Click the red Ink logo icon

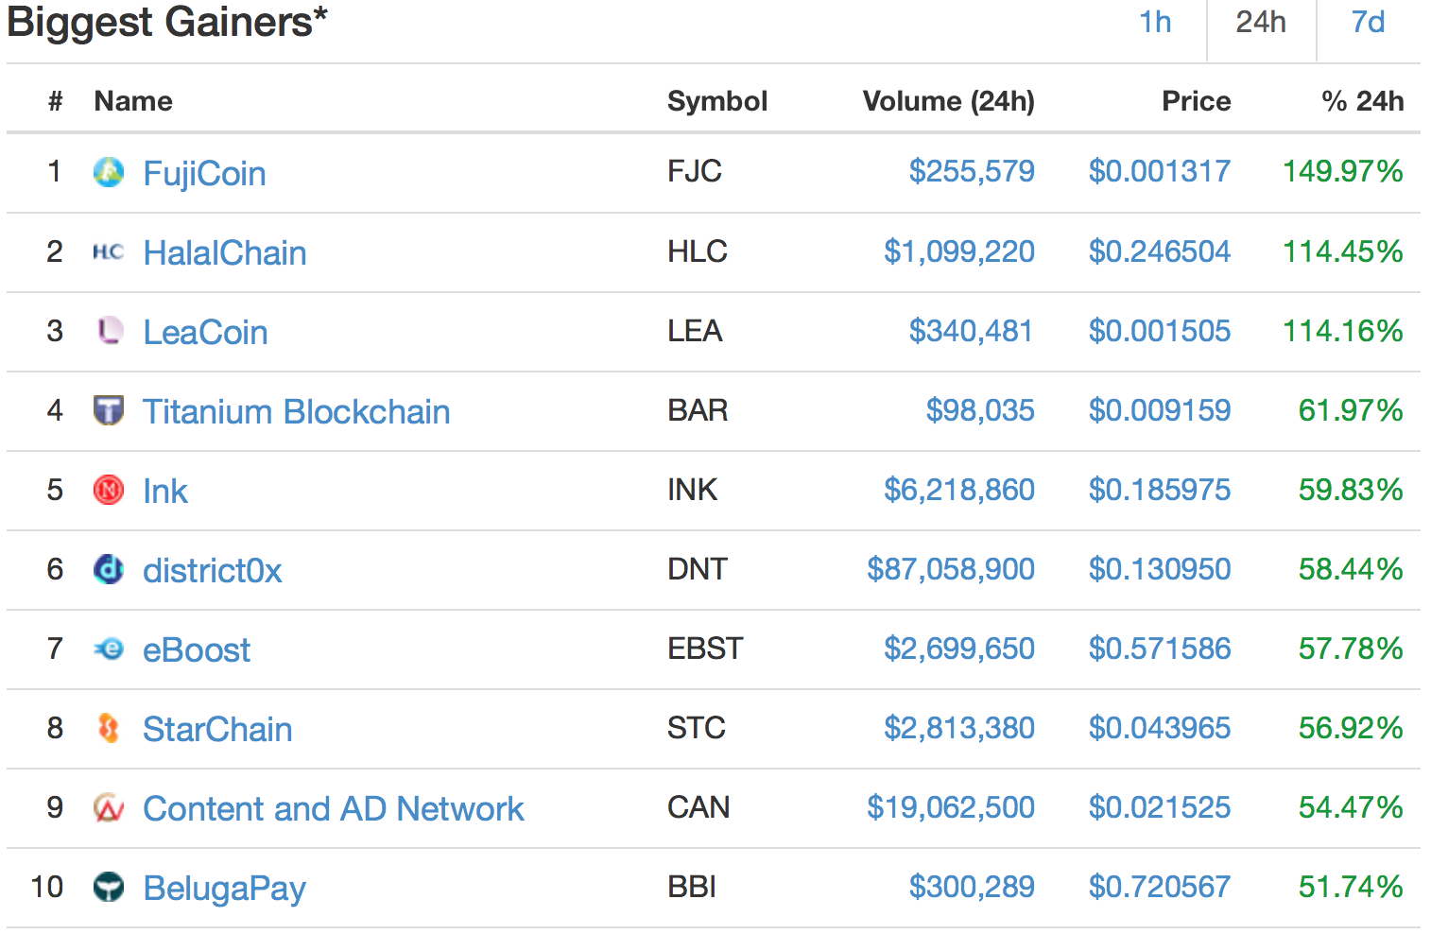[109, 490]
